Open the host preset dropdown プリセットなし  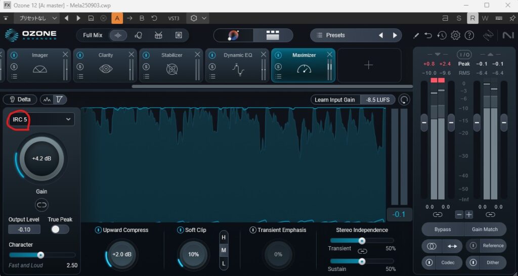[x=36, y=19]
